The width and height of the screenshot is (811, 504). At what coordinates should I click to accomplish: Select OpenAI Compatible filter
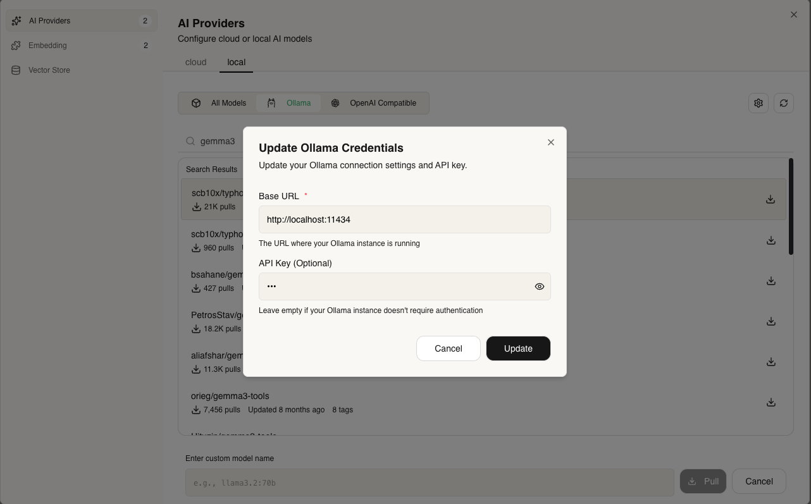tap(374, 103)
